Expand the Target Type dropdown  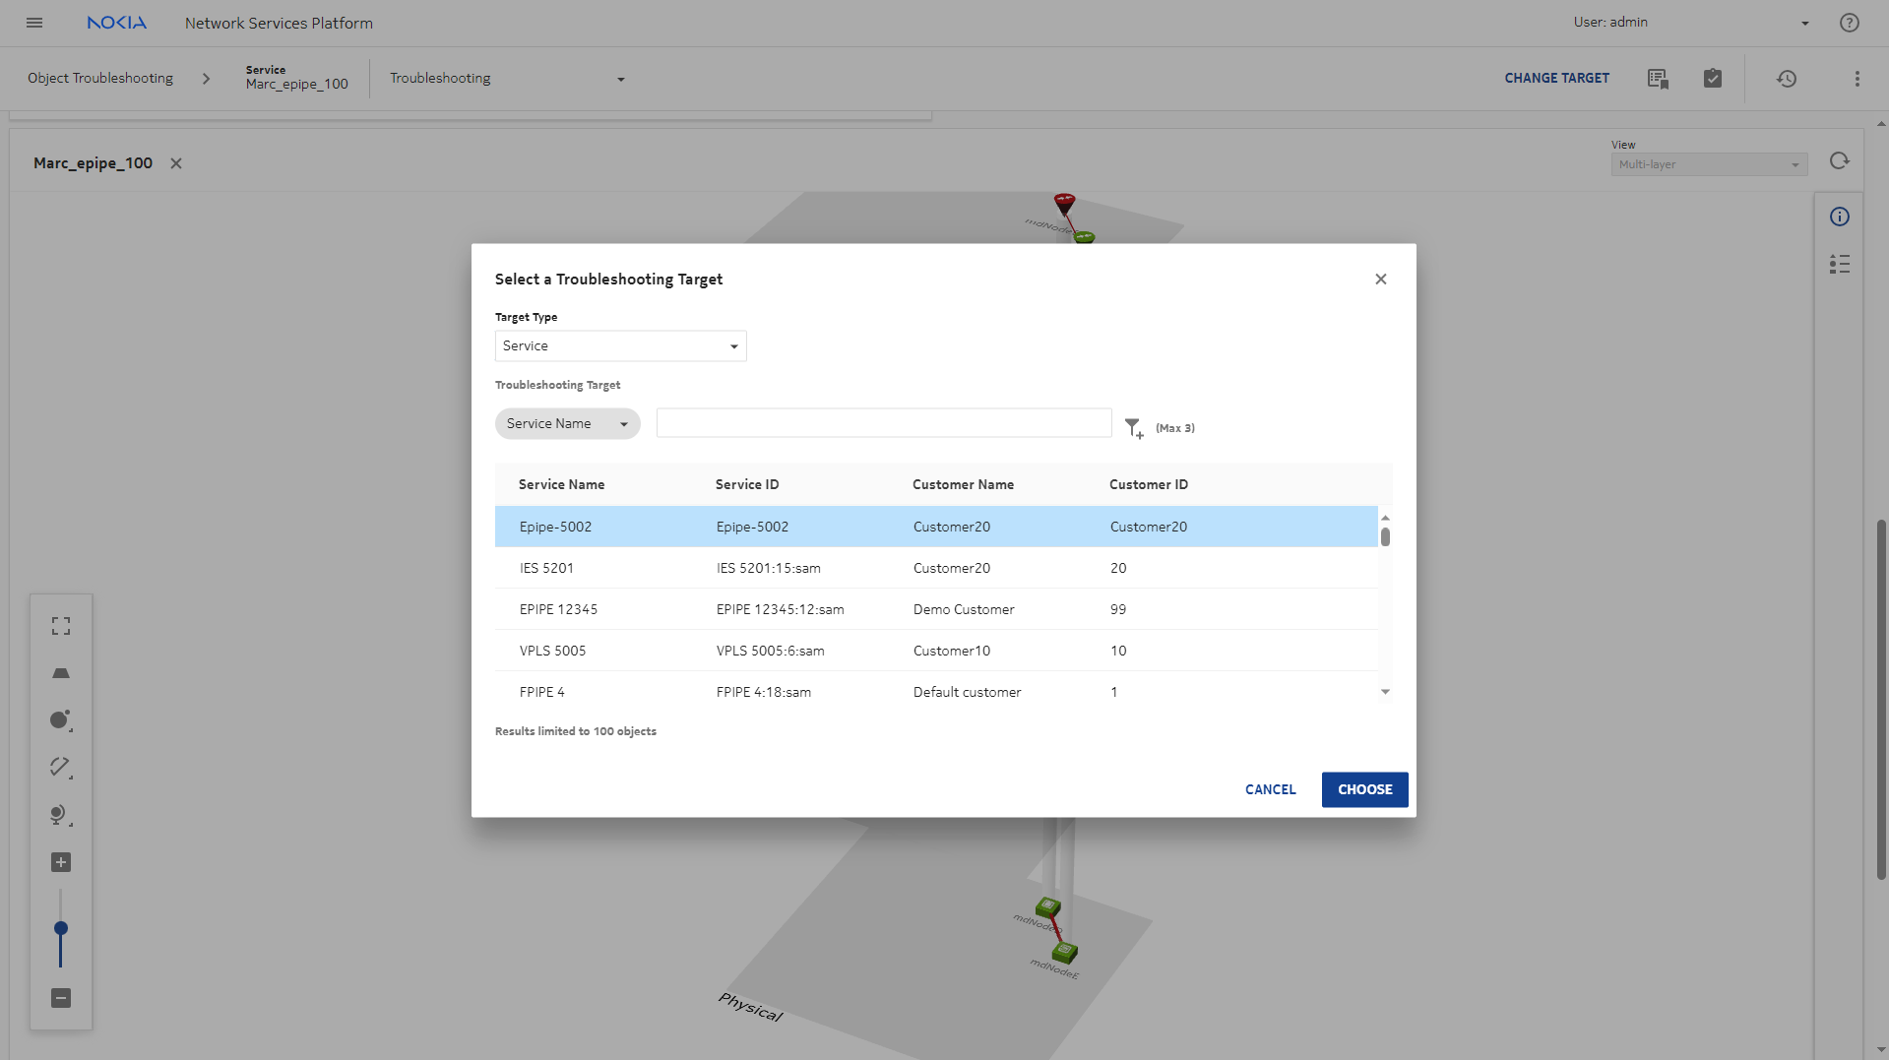620,346
